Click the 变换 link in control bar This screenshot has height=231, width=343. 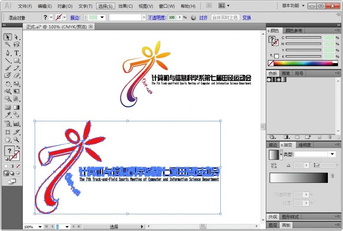point(247,18)
